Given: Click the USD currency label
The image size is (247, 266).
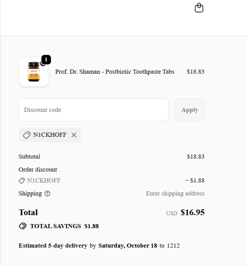Looking at the screenshot, I should [172, 213].
